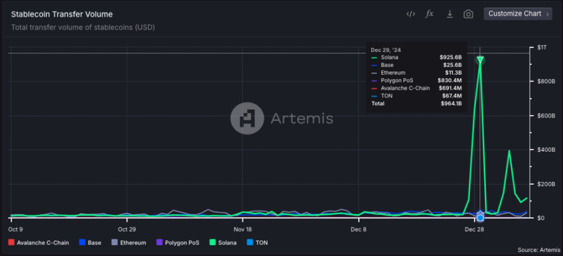Click the $0 y-axis label
This screenshot has height=256, width=563.
[541, 218]
